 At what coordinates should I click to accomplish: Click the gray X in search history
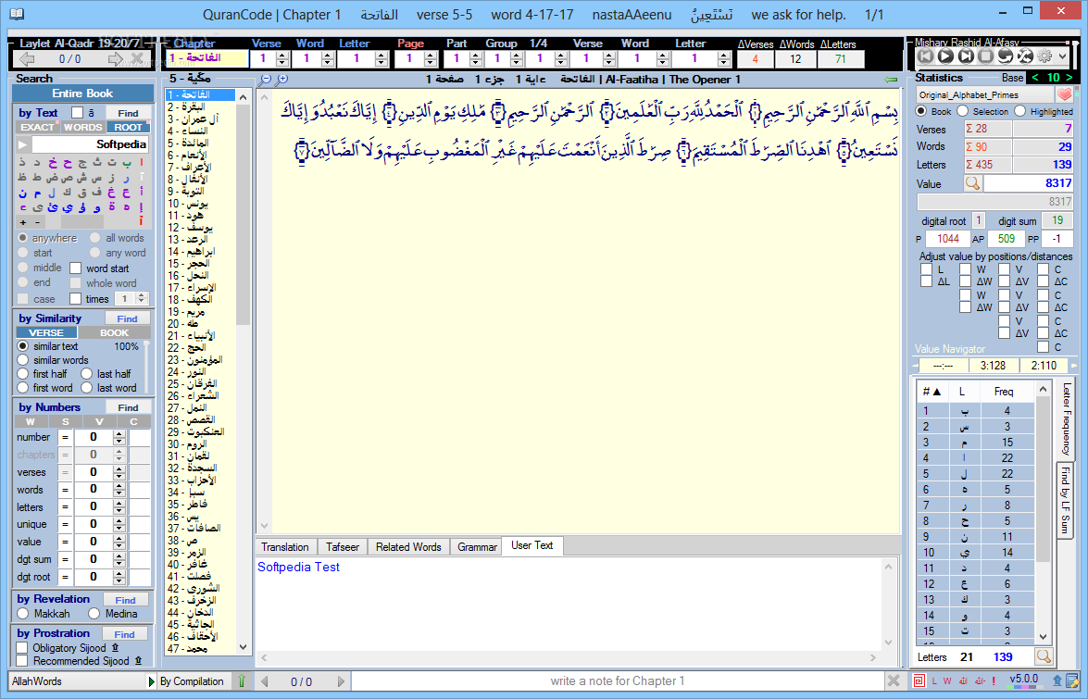pos(137,59)
